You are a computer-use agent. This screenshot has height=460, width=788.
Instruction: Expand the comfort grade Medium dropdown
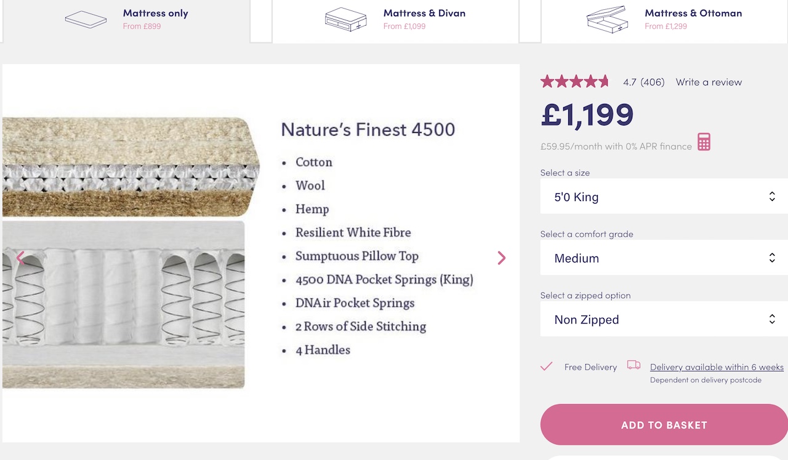(x=664, y=258)
